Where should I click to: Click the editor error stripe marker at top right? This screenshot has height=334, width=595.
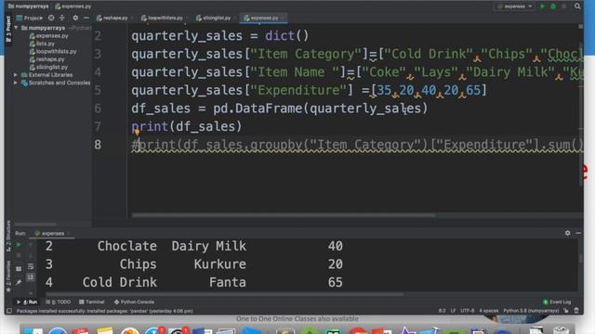pyautogui.click(x=580, y=27)
